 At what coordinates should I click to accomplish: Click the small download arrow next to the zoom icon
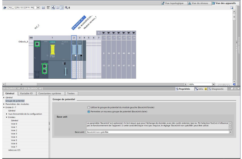(69, 8)
